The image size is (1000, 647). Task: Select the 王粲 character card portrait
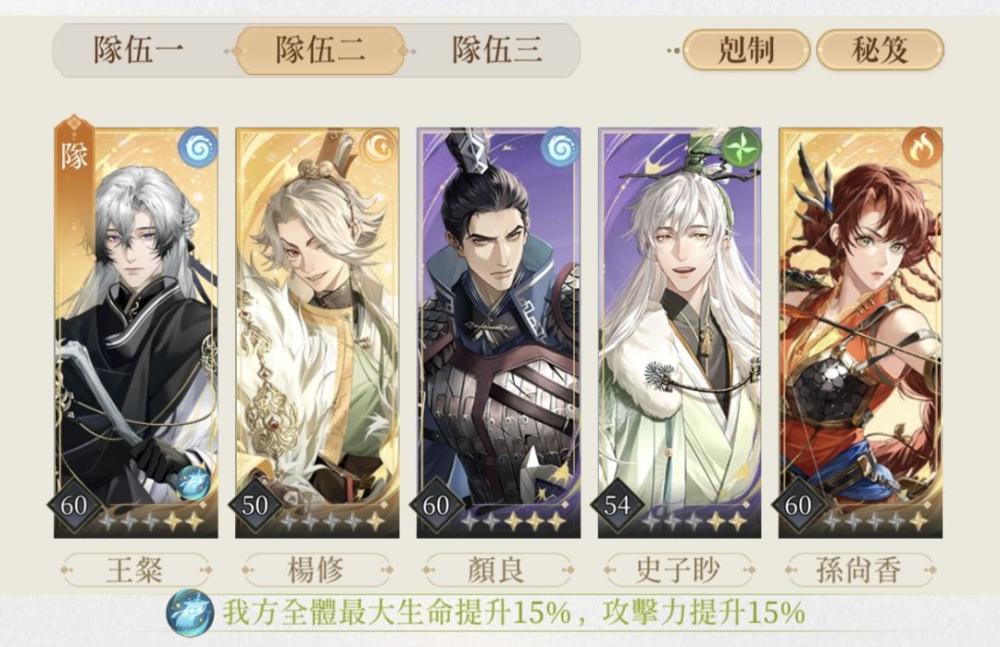pyautogui.click(x=136, y=332)
